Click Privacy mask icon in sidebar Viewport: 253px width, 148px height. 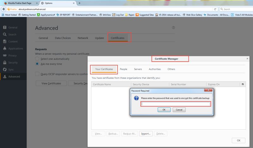5,55
